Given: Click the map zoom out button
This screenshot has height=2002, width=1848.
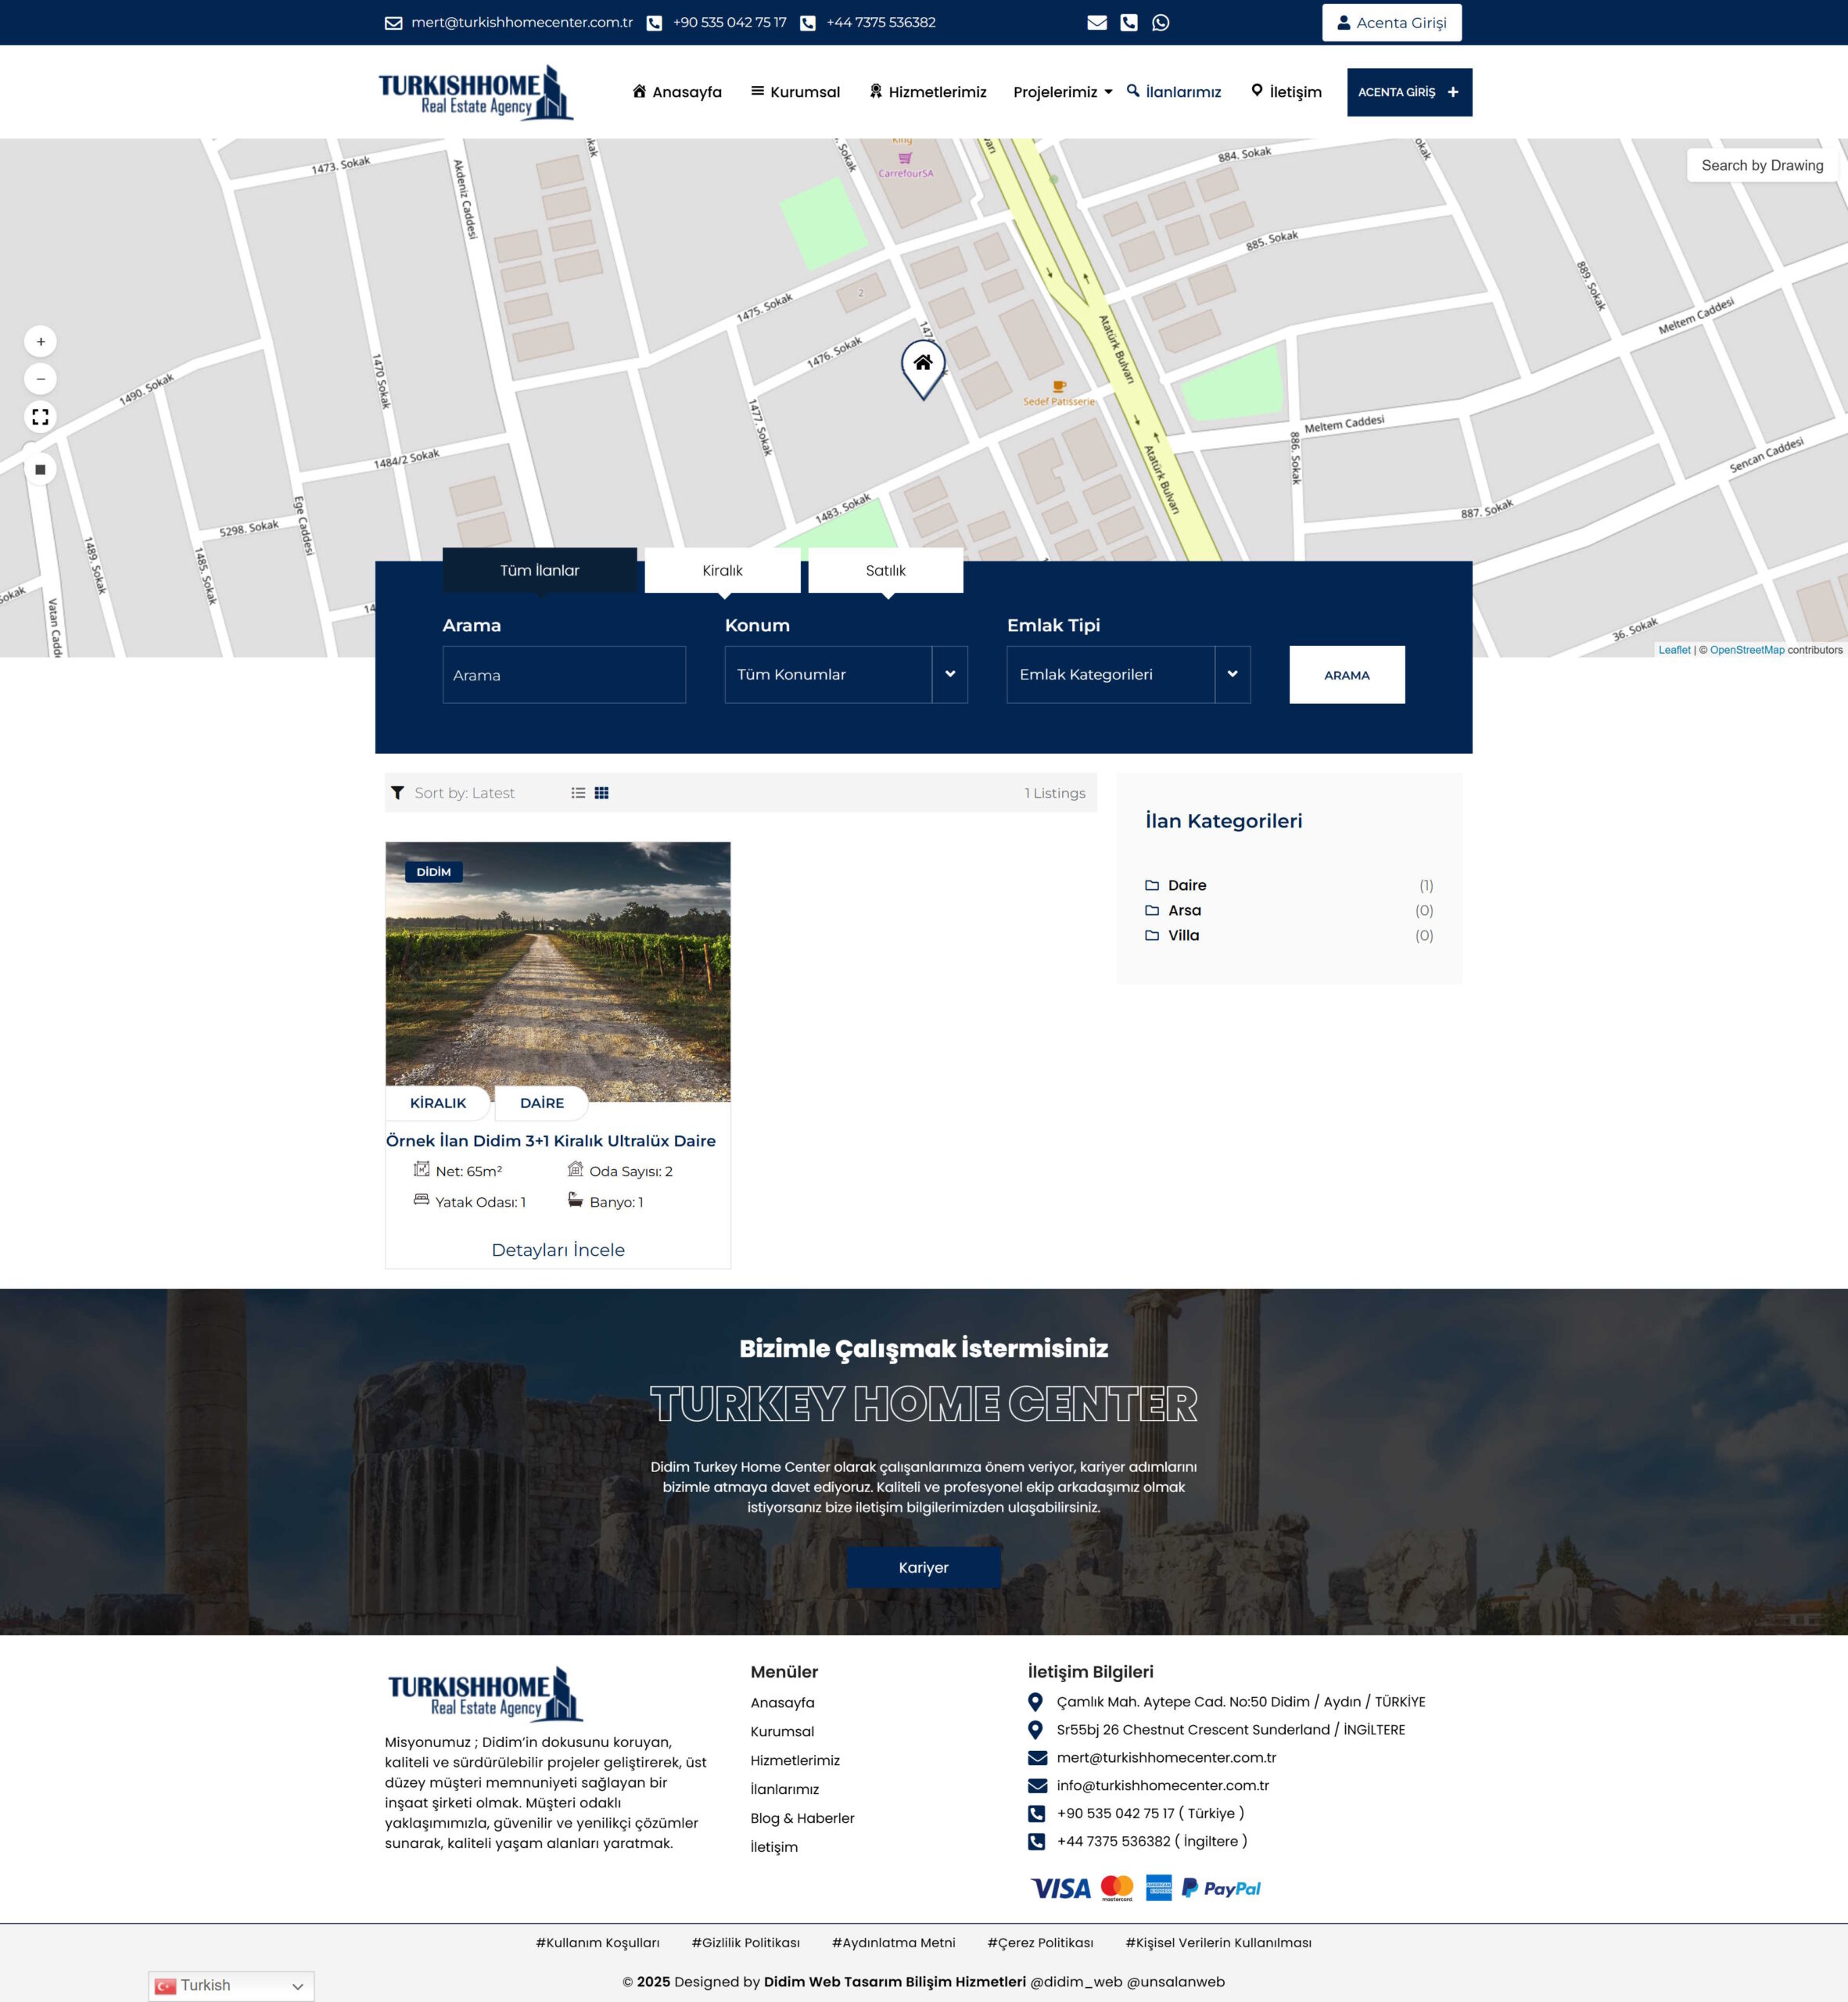Looking at the screenshot, I should point(40,379).
